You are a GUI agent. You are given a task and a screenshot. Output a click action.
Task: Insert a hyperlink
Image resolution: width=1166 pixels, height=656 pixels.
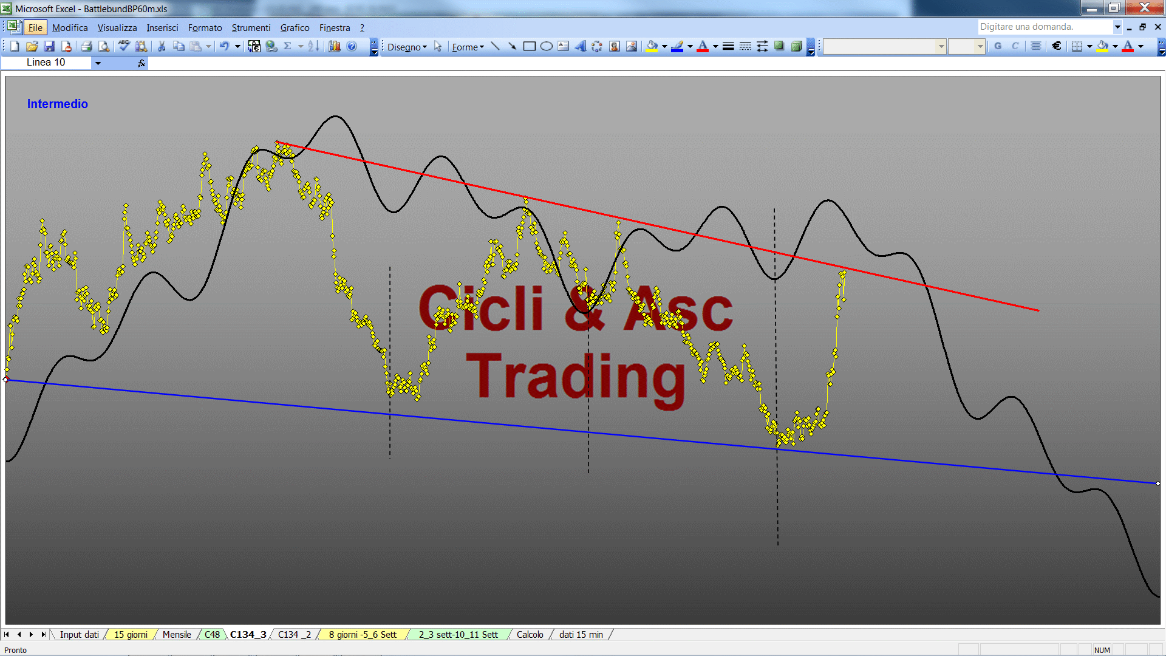coord(271,46)
